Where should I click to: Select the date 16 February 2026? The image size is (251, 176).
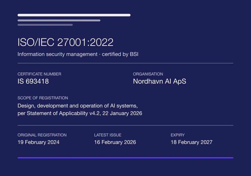pyautogui.click(x=115, y=142)
